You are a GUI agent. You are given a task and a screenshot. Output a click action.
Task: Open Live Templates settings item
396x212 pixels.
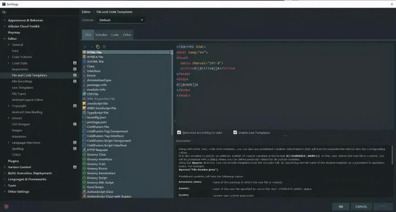coord(23,88)
